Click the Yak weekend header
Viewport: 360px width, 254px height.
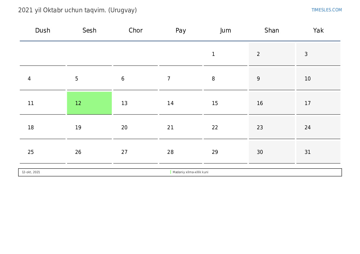318,30
